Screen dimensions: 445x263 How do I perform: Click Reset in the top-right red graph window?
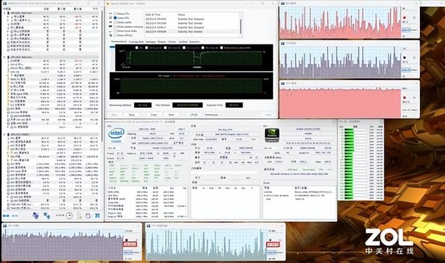coord(414,30)
